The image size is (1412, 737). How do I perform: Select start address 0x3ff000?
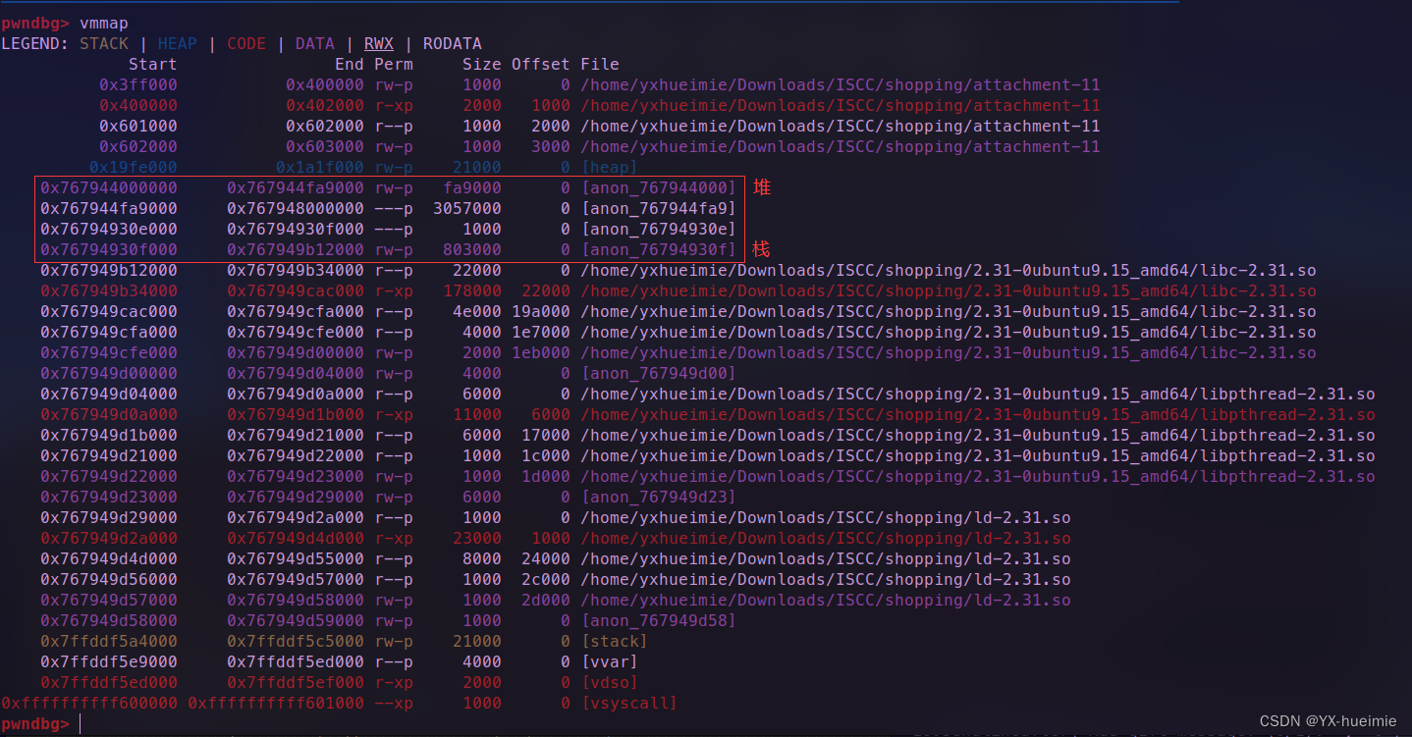138,84
